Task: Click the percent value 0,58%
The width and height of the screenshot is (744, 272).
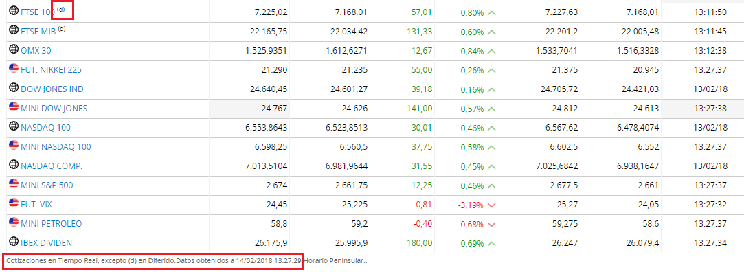Action: (x=472, y=148)
